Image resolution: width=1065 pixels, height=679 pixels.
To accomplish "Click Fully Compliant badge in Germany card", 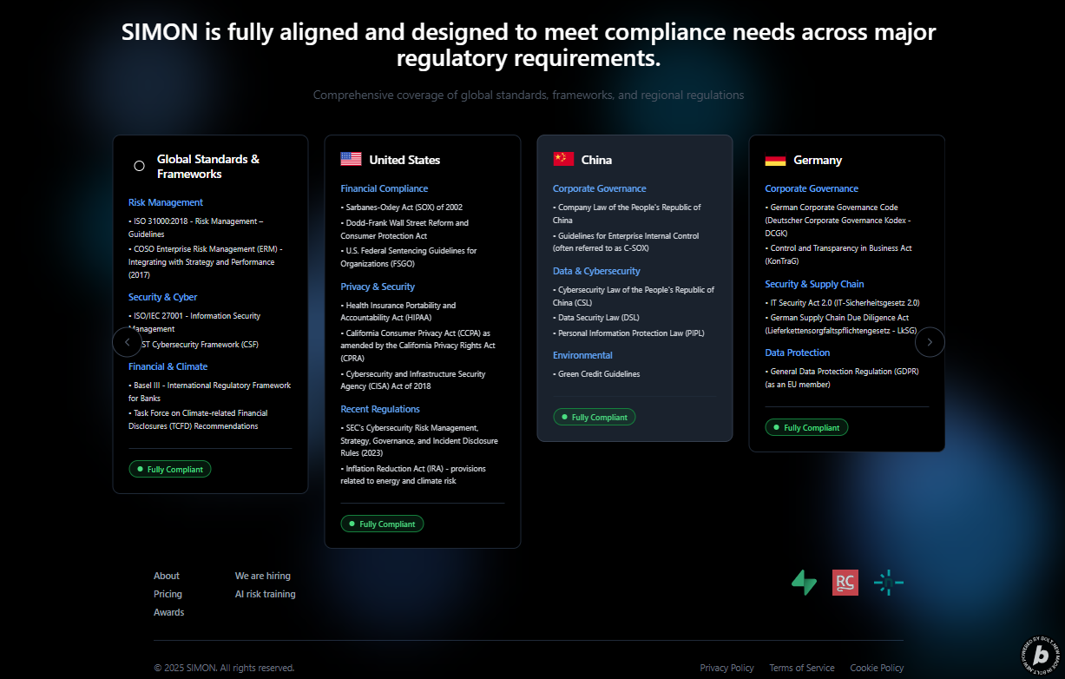I will coord(806,427).
